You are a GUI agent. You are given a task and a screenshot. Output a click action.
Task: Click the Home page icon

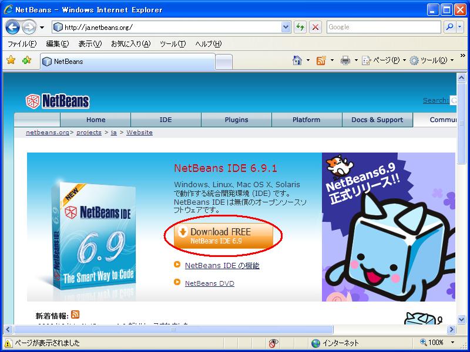click(x=297, y=60)
